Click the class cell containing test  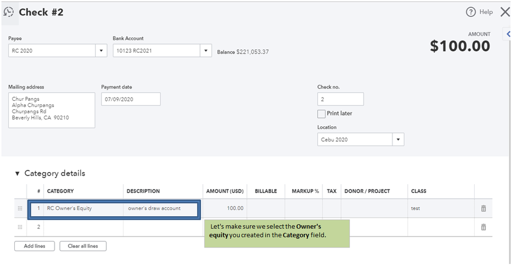(x=440, y=209)
